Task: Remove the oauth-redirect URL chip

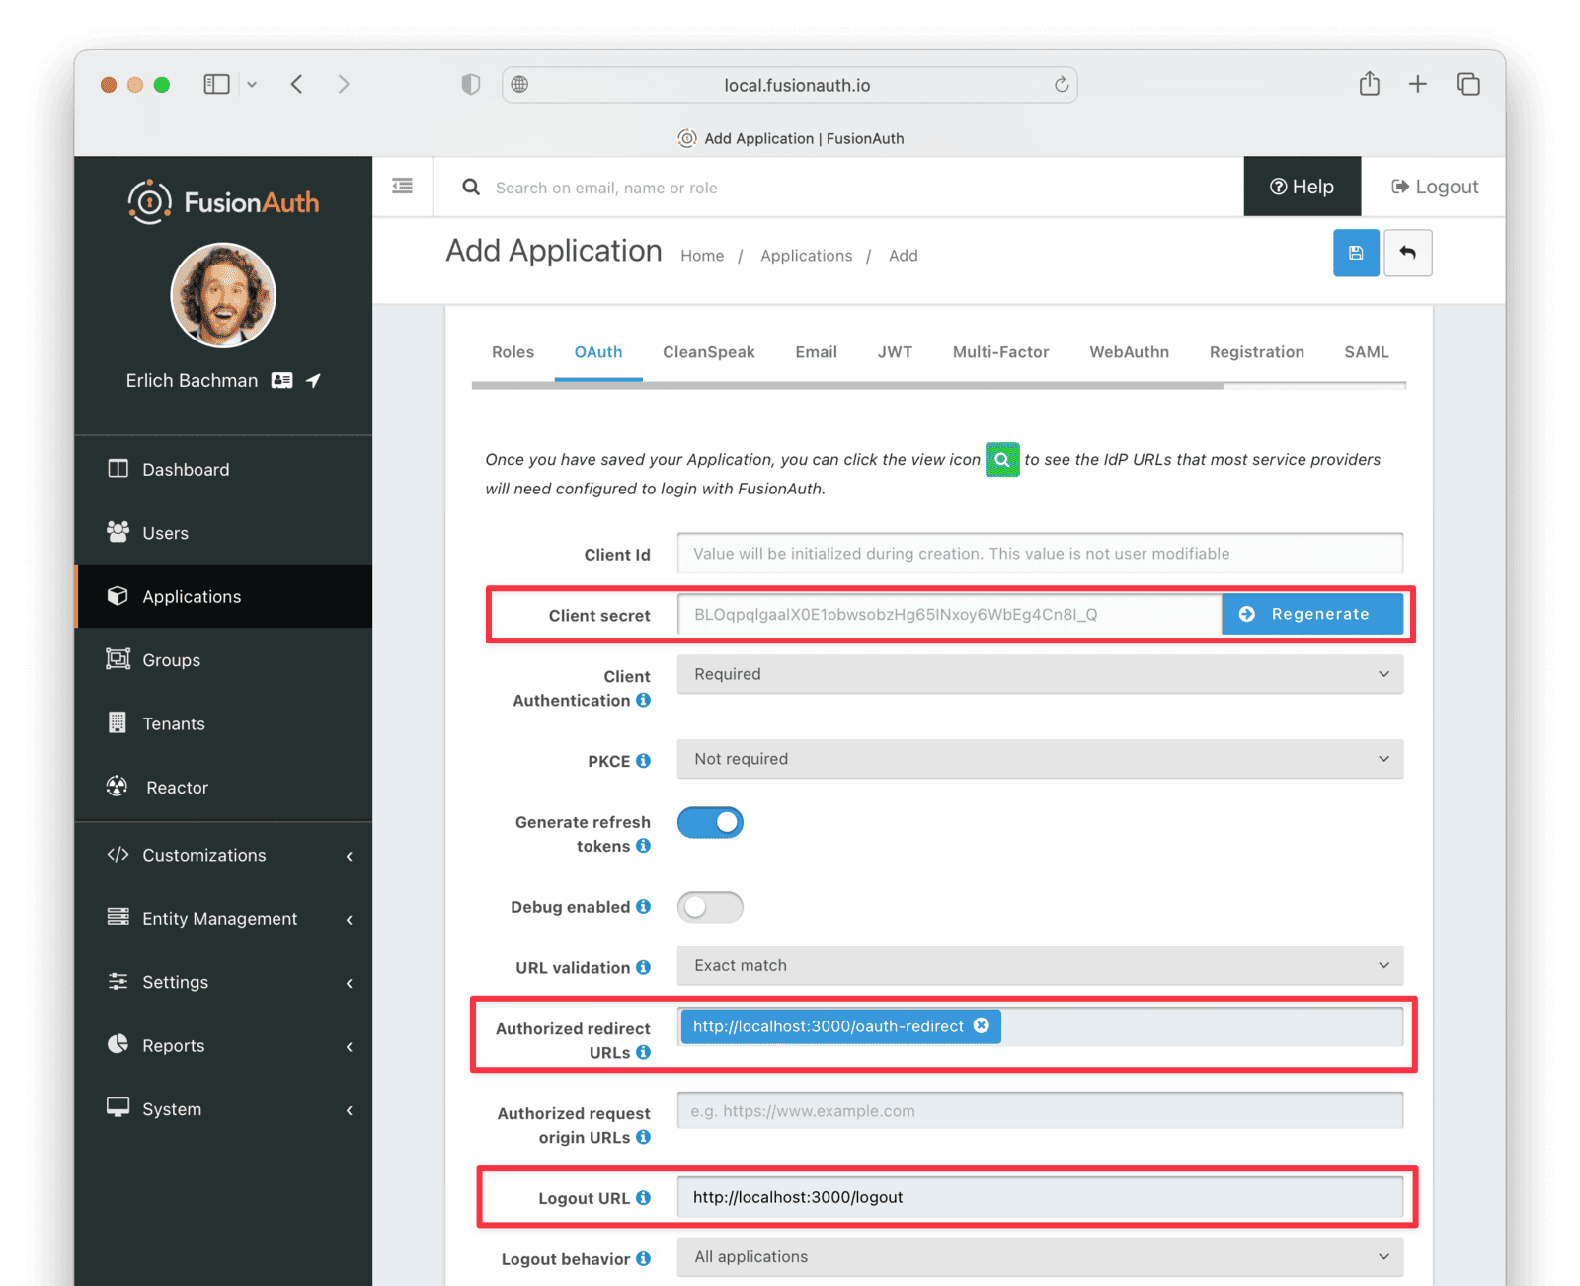Action: 982,1025
